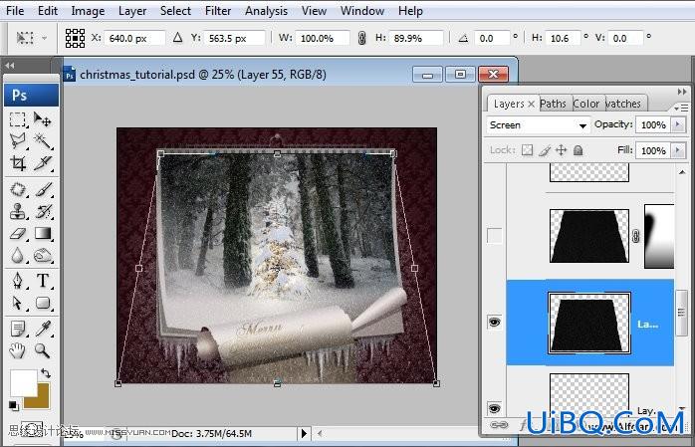Select the History Brush tool
The width and height of the screenshot is (695, 447).
point(43,211)
